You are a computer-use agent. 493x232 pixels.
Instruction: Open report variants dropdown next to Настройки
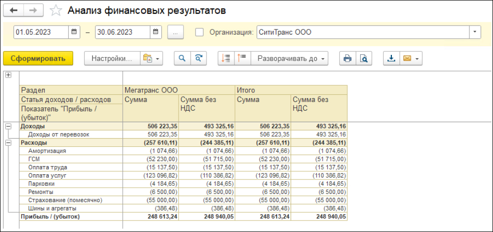coord(151,58)
